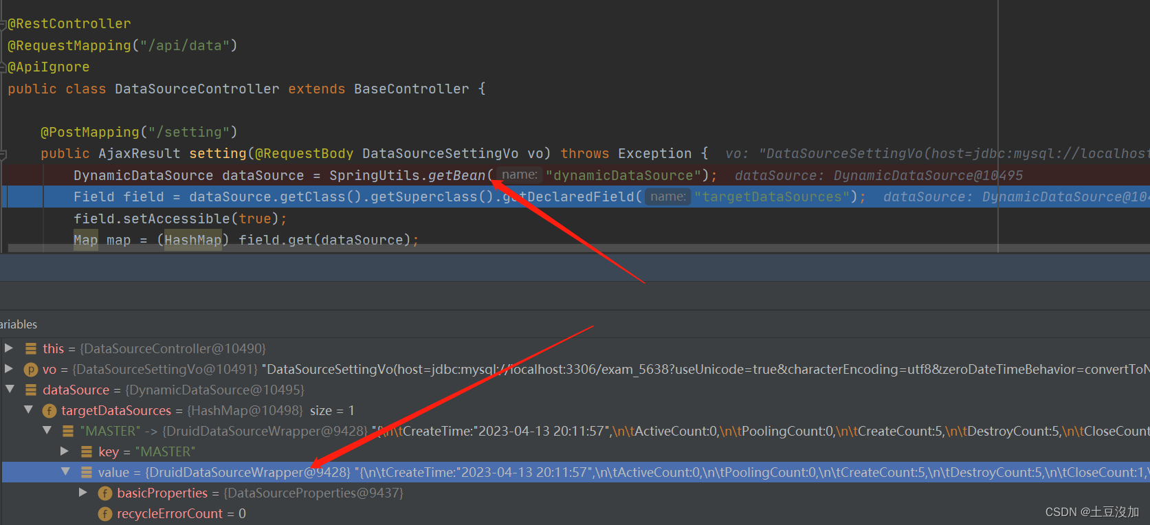Click the icon beside key variable
Image resolution: width=1150 pixels, height=525 pixels.
(87, 451)
